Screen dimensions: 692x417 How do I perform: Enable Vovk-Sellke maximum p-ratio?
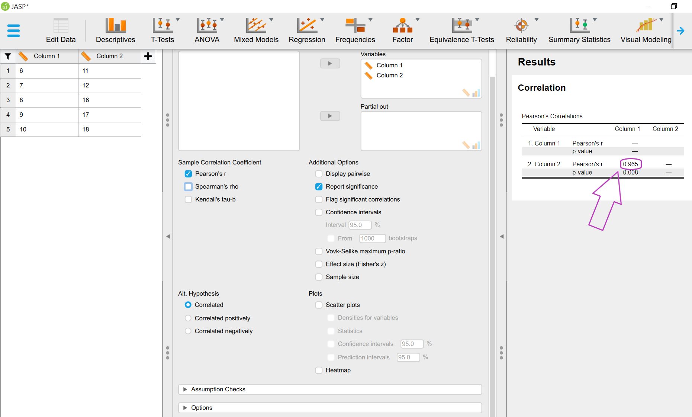click(319, 251)
